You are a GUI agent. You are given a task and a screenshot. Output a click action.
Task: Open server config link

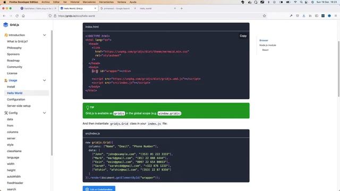point(11,138)
